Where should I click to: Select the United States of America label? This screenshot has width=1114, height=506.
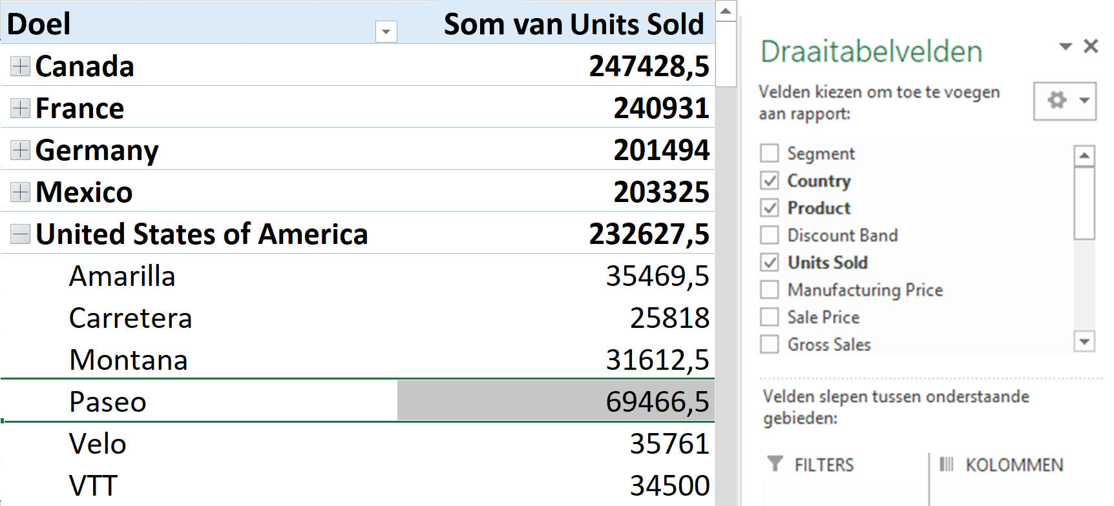(202, 234)
